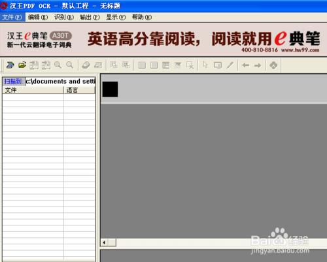Click the scan destination path field
The height and width of the screenshot is (262, 327).
(x=60, y=82)
